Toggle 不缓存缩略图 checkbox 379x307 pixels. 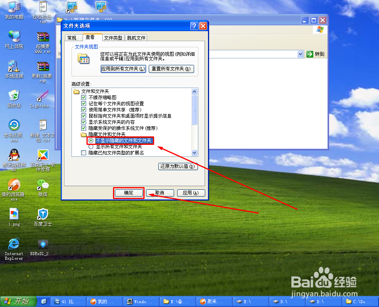(84, 97)
